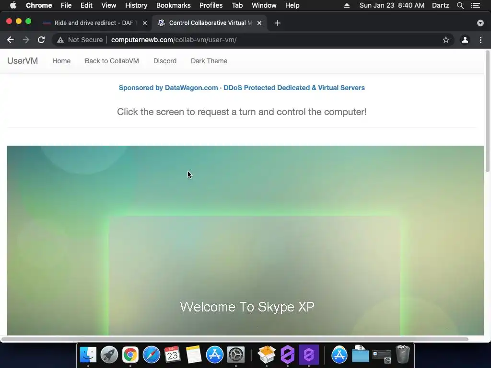This screenshot has height=368, width=491.
Task: Open Launchpad rocket icon in dock
Action: click(x=109, y=355)
